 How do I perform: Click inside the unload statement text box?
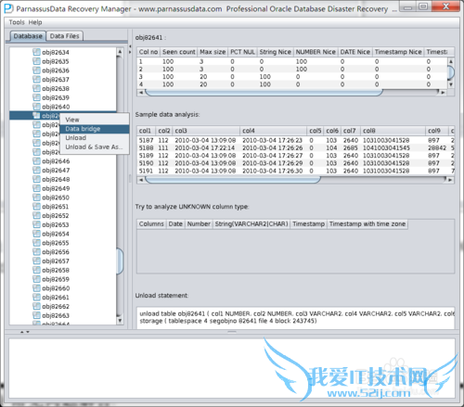(x=295, y=317)
